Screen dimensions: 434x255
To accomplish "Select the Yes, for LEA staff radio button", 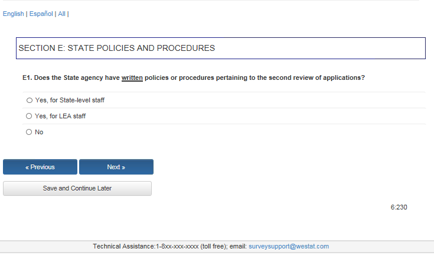I will click(29, 117).
